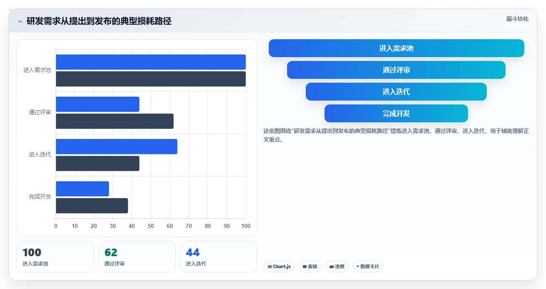Screen dimensions: 546x289
Task: Click the blue bar for 进入迭代
Action: pyautogui.click(x=116, y=147)
